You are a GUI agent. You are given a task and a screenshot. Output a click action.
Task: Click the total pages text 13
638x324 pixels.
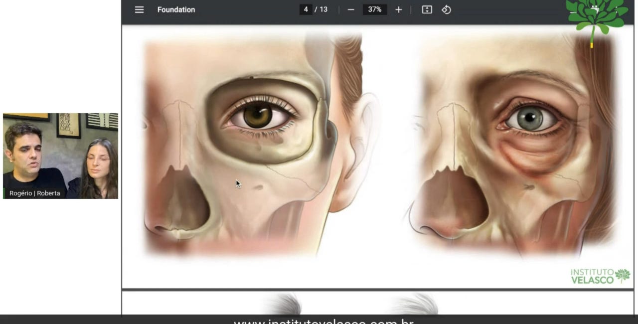tap(323, 9)
